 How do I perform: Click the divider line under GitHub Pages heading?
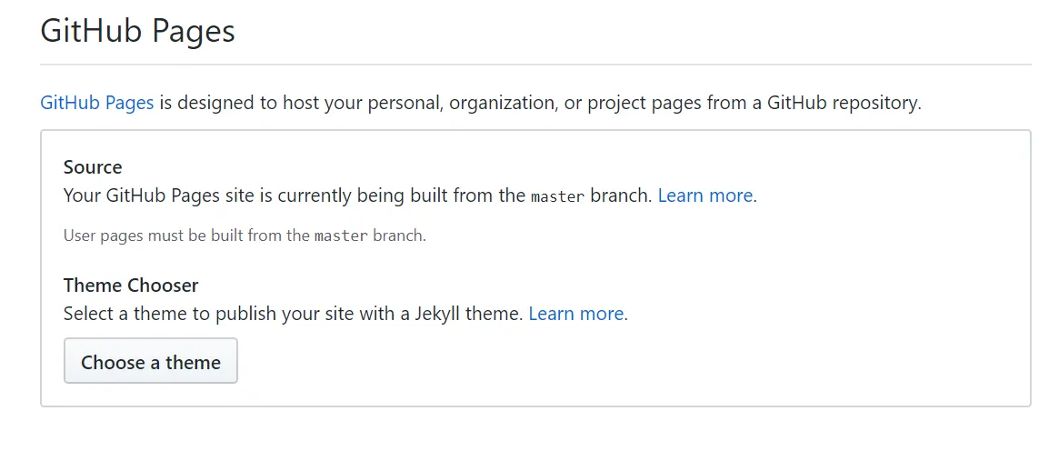pos(535,65)
